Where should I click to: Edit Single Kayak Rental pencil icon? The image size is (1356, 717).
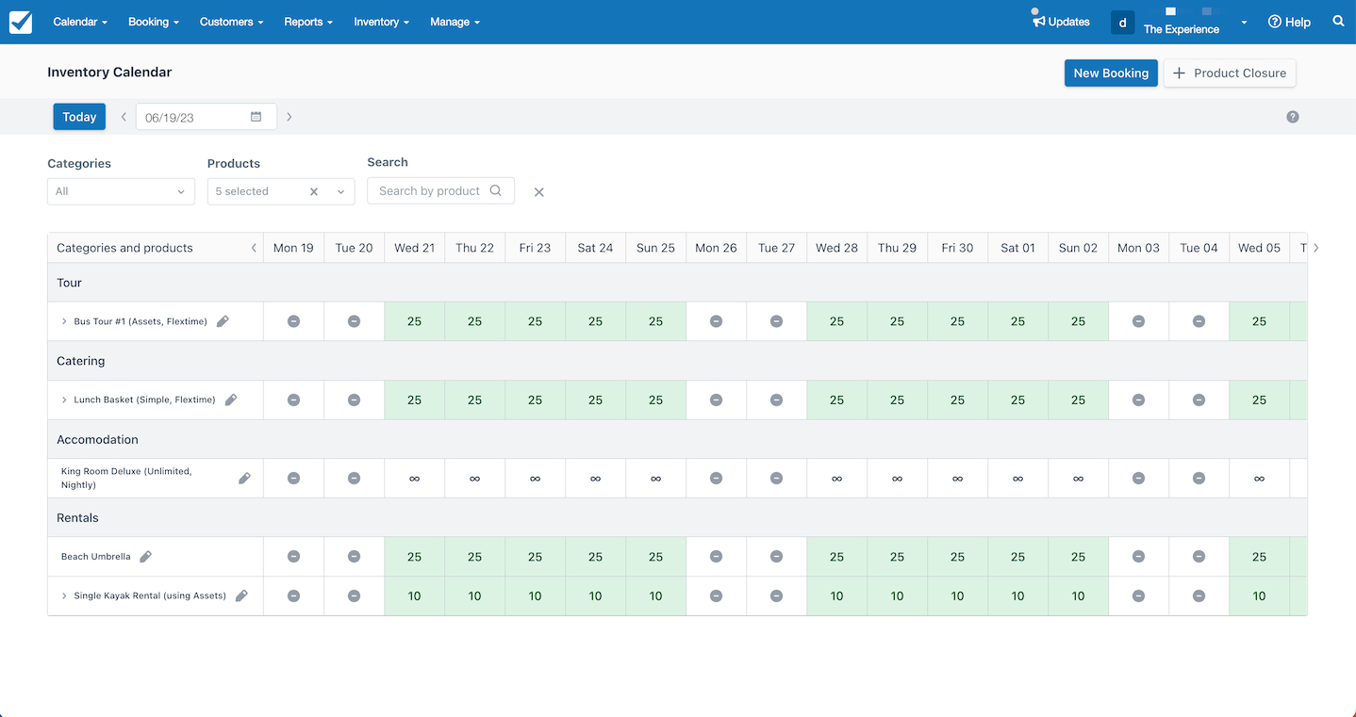pos(241,595)
